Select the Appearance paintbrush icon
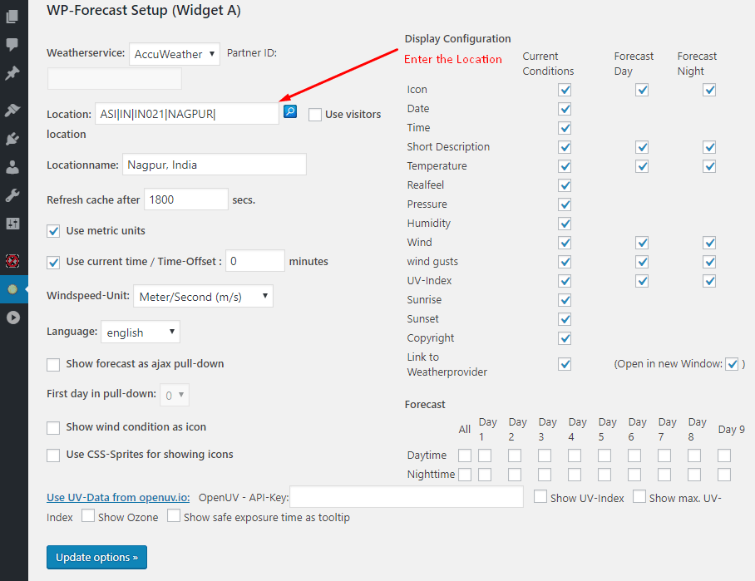Image resolution: width=755 pixels, height=581 pixels. pyautogui.click(x=14, y=109)
